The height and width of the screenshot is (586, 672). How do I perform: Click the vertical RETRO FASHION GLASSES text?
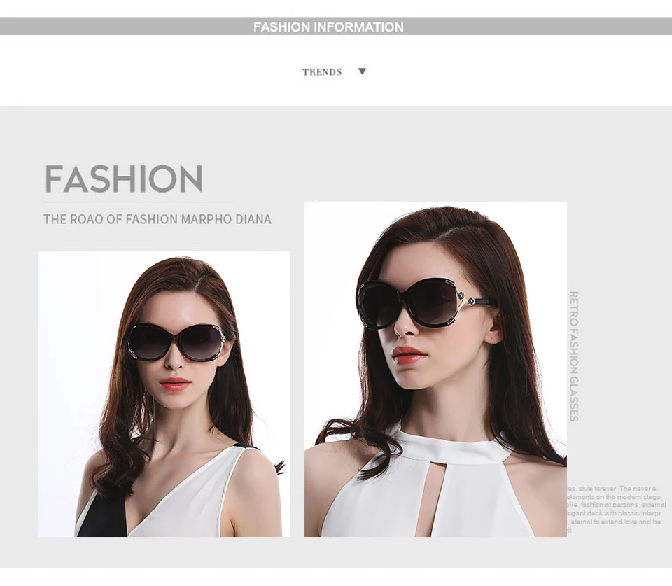click(573, 356)
